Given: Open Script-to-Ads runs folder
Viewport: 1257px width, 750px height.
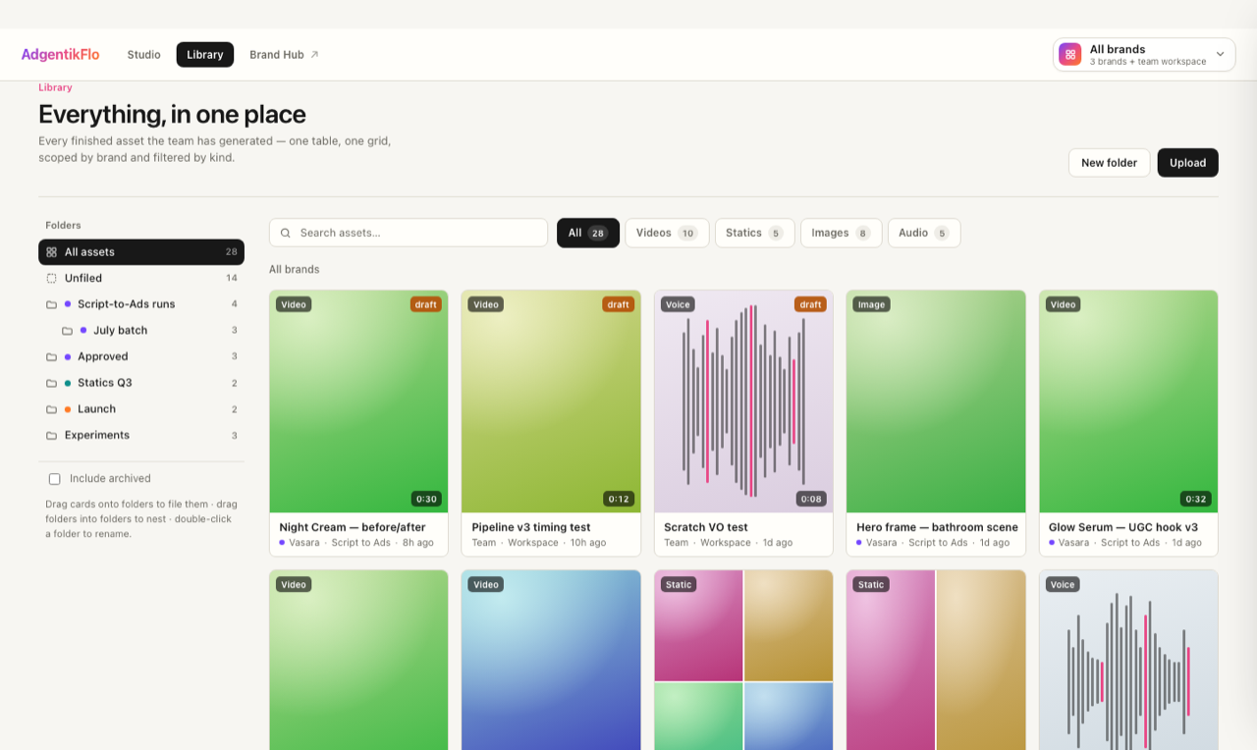Looking at the screenshot, I should [x=141, y=304].
